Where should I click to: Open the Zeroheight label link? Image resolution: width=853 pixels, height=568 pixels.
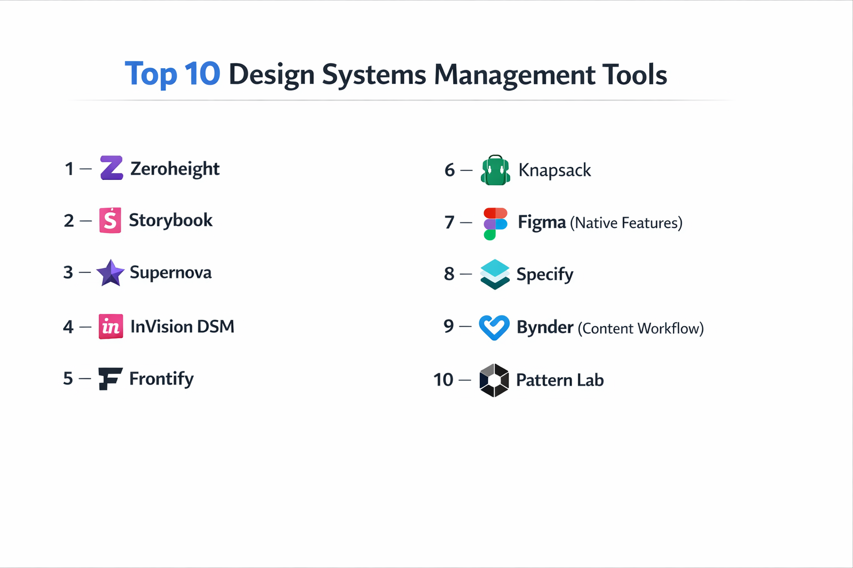(174, 168)
